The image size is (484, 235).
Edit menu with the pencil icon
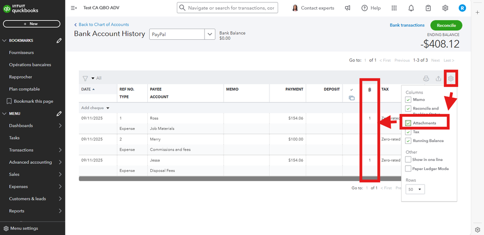coord(59,114)
